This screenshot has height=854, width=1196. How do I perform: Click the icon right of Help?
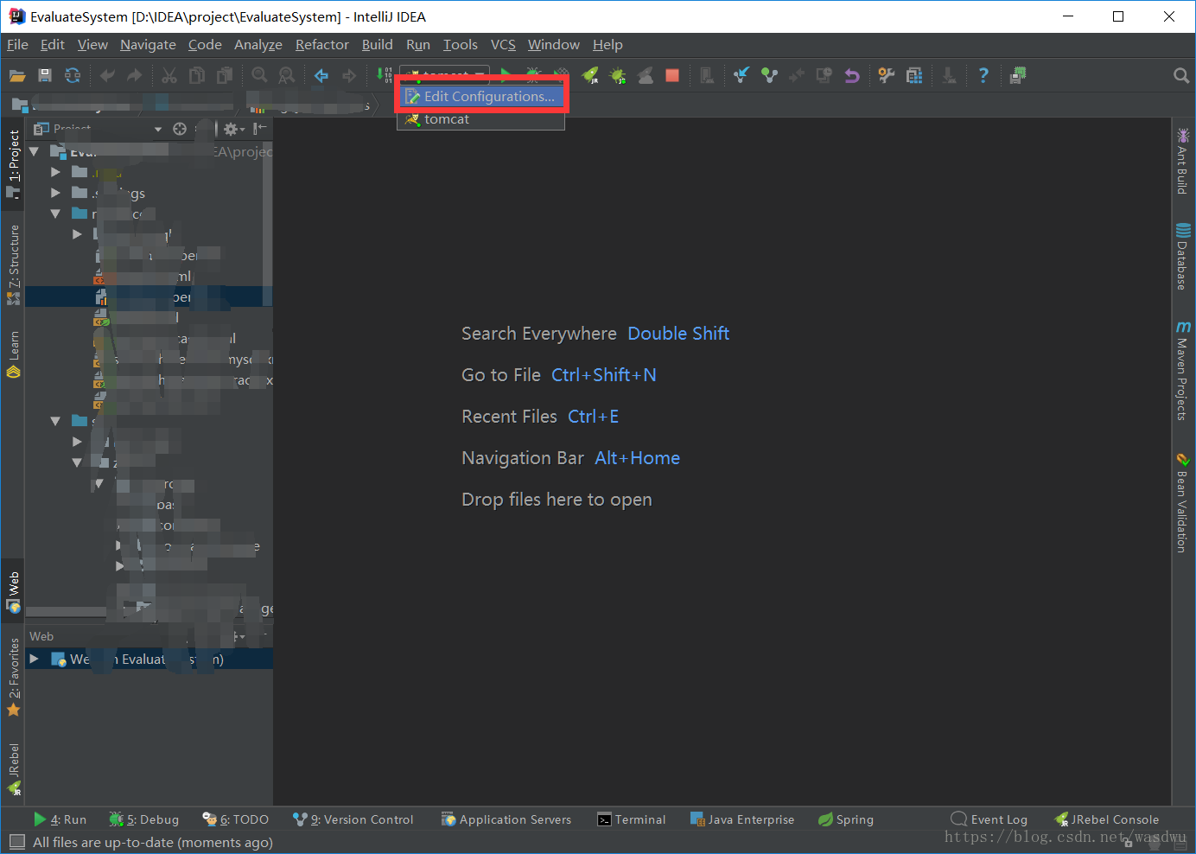tap(1018, 76)
